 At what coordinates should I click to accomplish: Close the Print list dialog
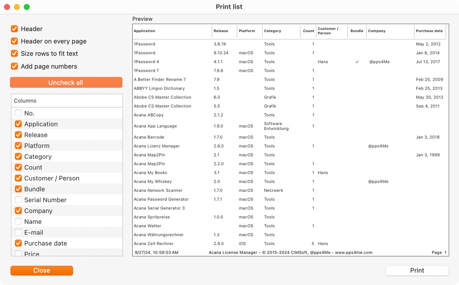[42, 270]
